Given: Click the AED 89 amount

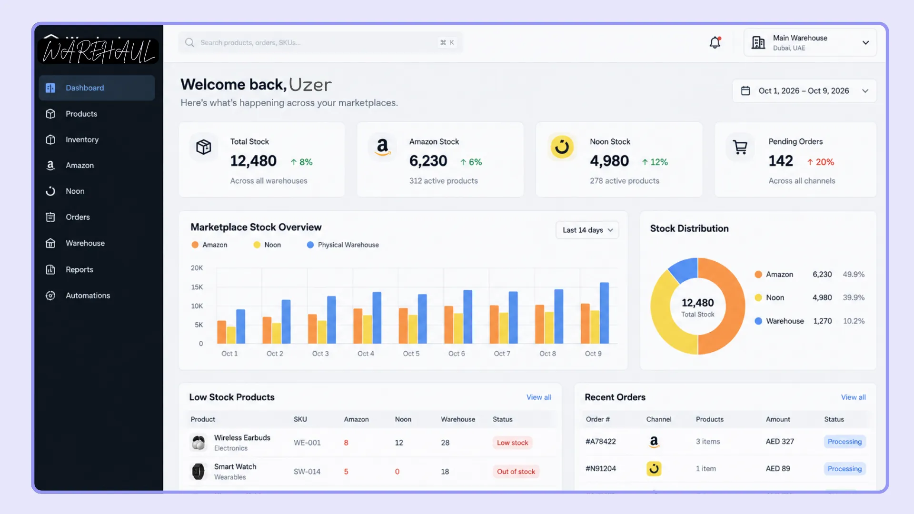Looking at the screenshot, I should [x=778, y=469].
